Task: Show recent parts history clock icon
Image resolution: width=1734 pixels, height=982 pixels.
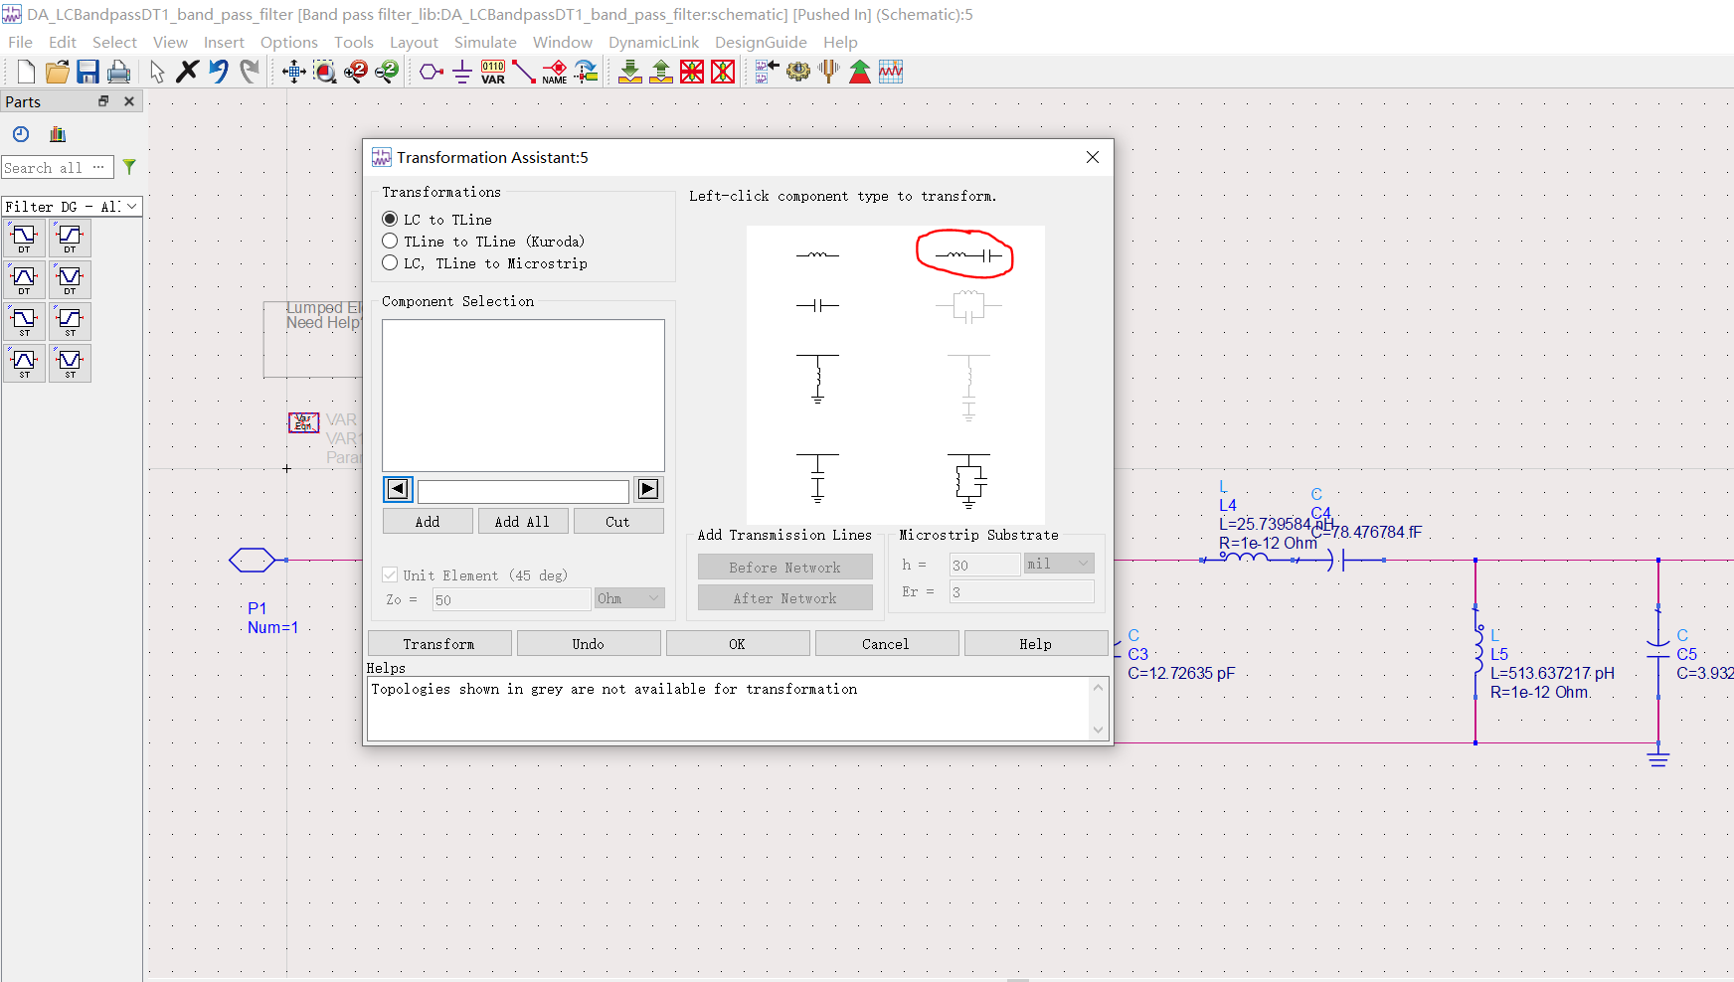Action: (x=21, y=134)
